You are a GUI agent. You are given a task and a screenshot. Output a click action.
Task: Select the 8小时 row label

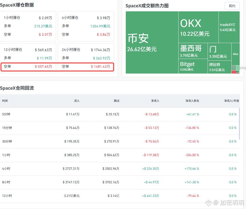point(6,182)
